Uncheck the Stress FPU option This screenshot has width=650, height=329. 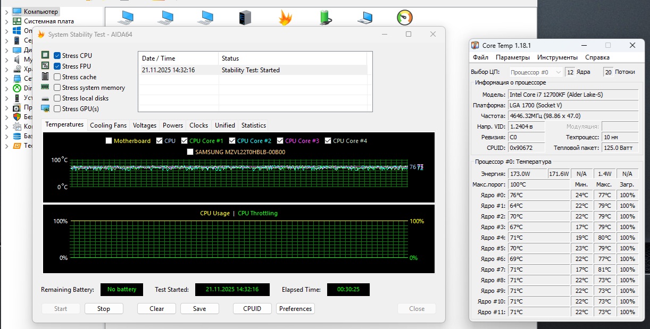tap(57, 66)
